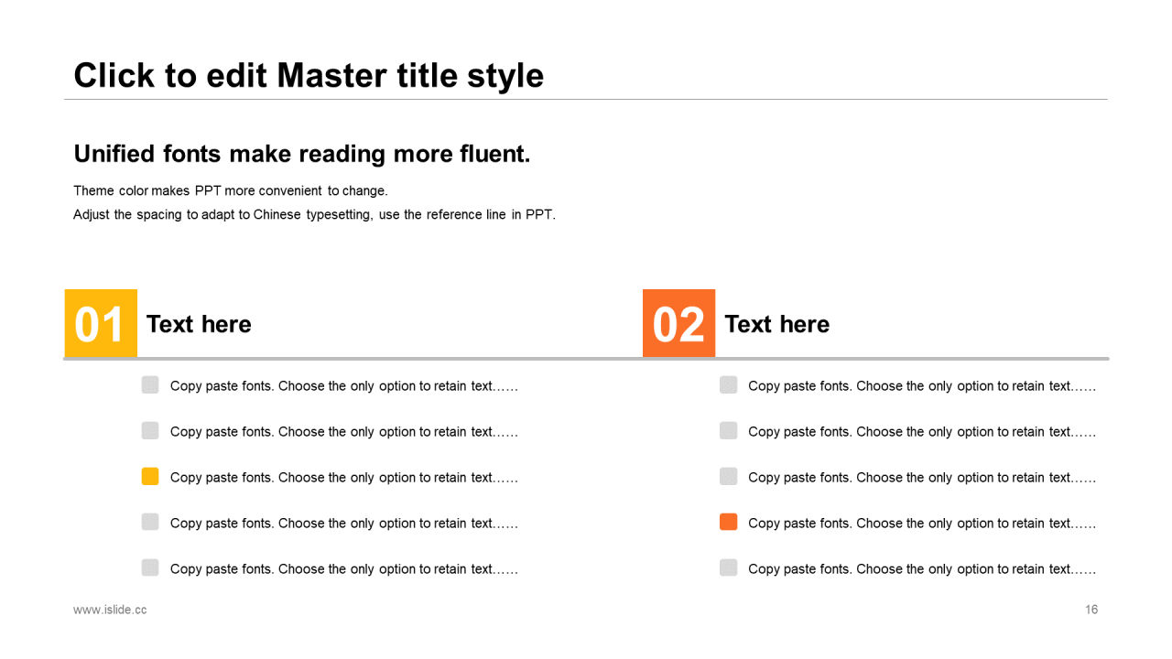Select the "Unified fonts make reading more fluent." heading
This screenshot has height=659, width=1172.
[302, 154]
